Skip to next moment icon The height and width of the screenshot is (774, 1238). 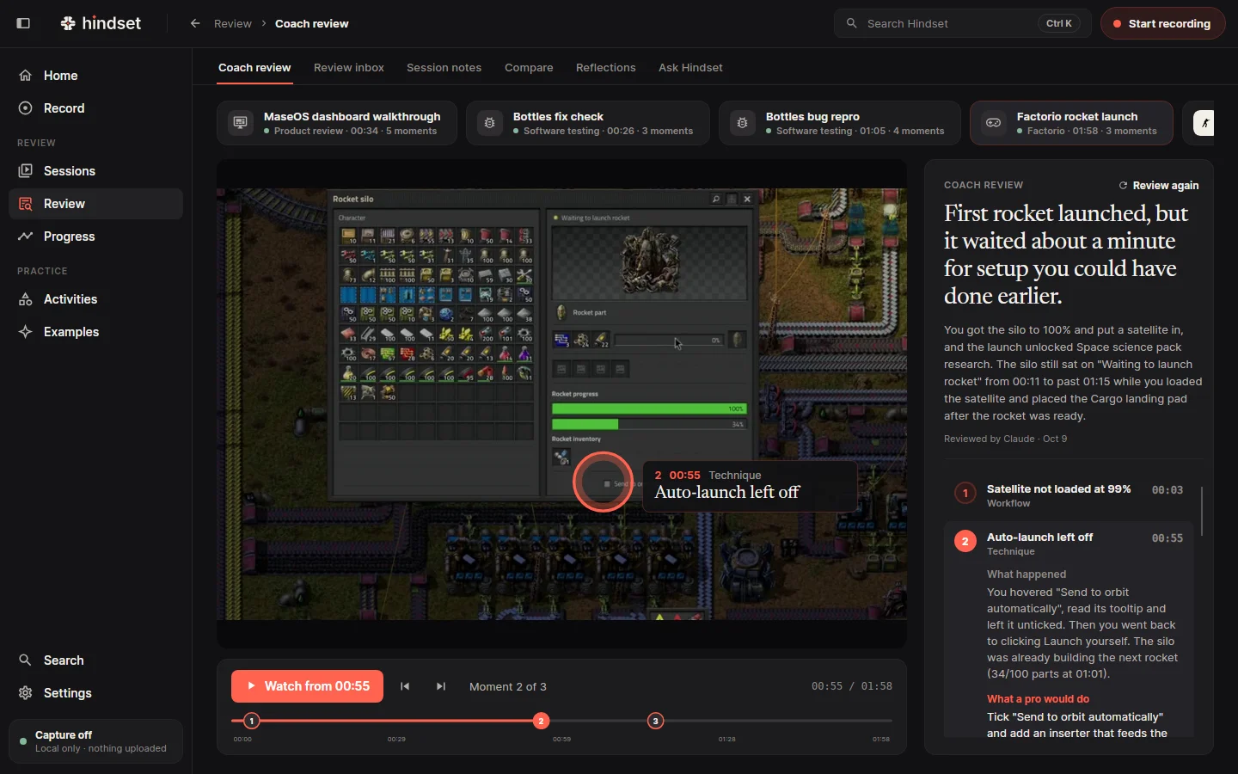click(441, 686)
